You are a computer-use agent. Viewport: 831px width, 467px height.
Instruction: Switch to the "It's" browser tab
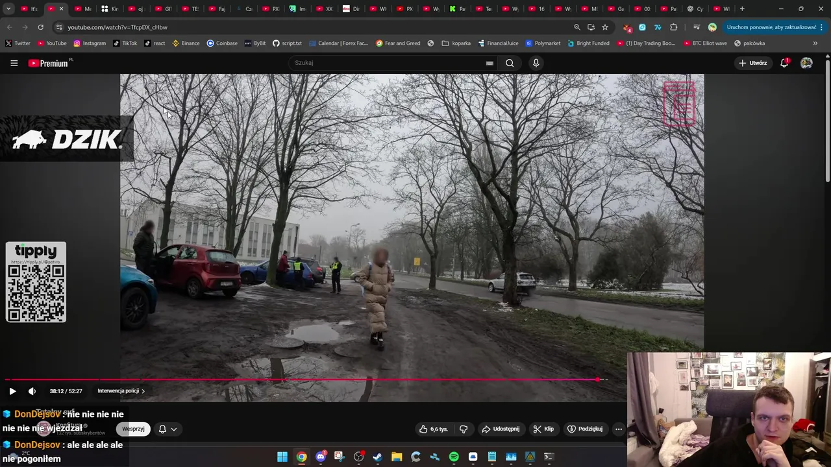pos(29,9)
